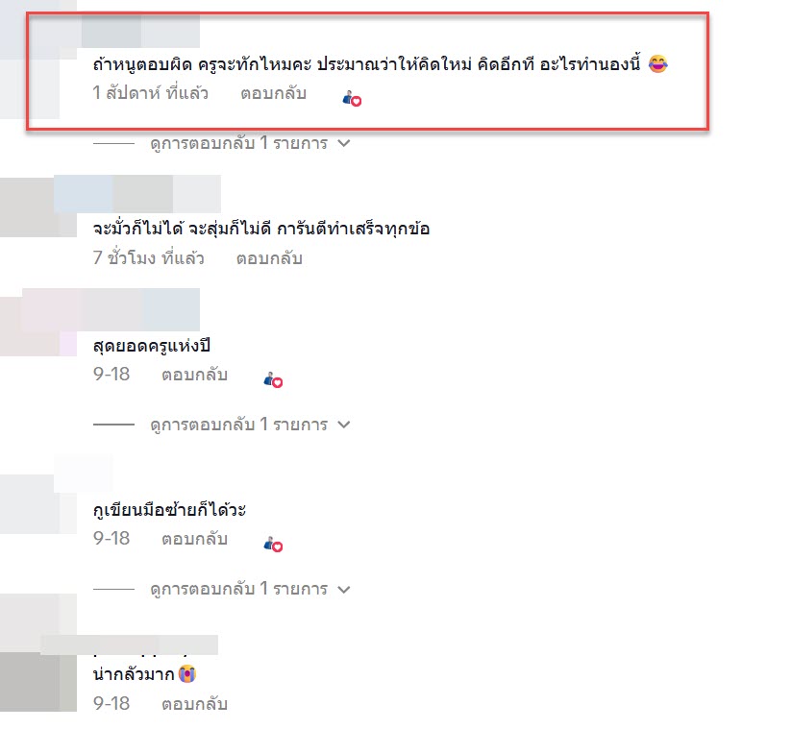Reply to the น่ากลัวมาก comment
The height and width of the screenshot is (729, 792).
pos(194,704)
